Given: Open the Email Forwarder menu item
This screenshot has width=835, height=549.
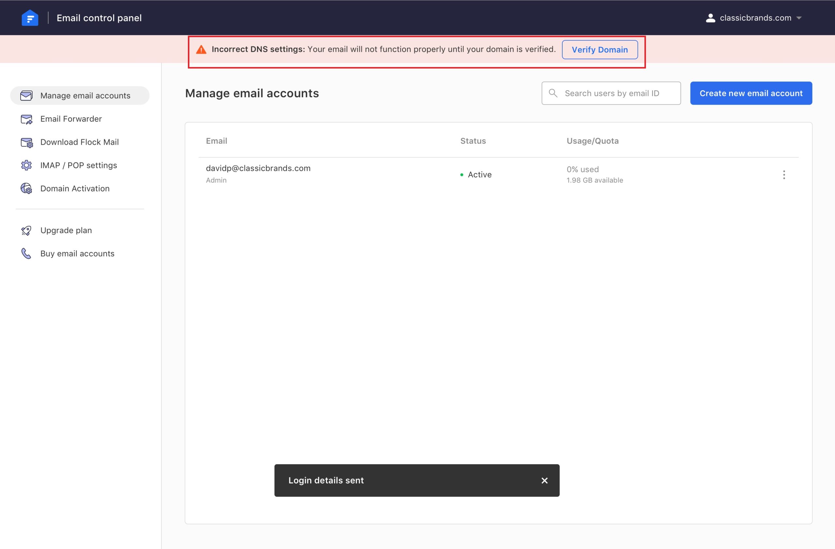Looking at the screenshot, I should tap(71, 119).
